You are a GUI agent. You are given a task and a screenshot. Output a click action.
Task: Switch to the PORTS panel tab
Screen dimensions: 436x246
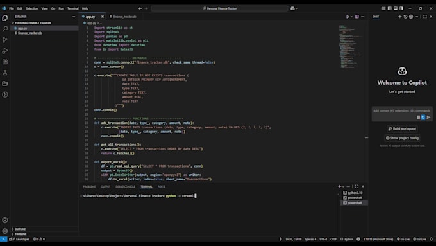(162, 187)
